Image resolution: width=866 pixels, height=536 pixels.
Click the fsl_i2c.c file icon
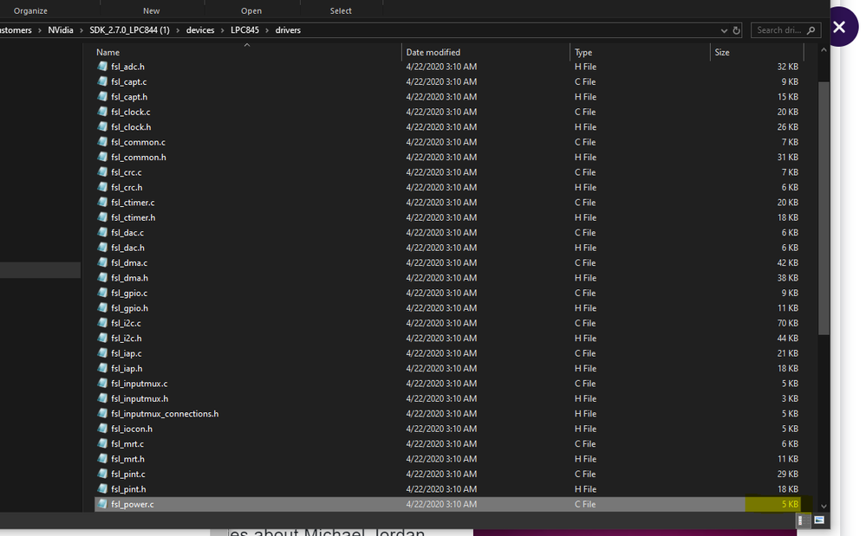[102, 323]
